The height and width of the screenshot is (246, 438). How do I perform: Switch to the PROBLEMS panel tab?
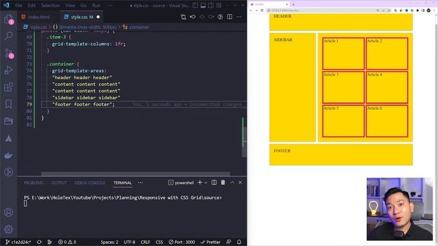(34, 182)
